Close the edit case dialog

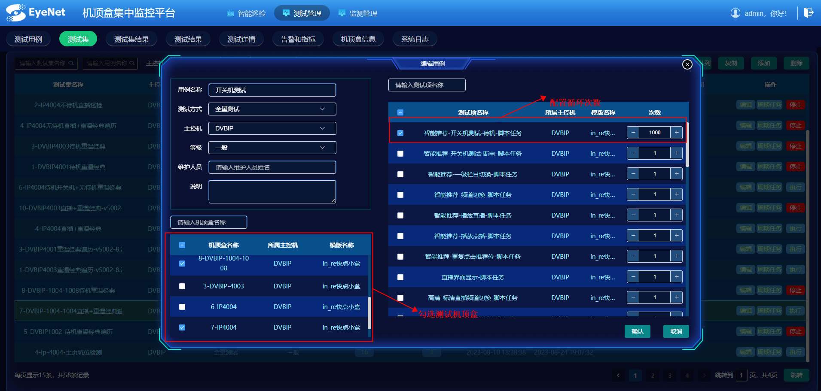point(687,64)
